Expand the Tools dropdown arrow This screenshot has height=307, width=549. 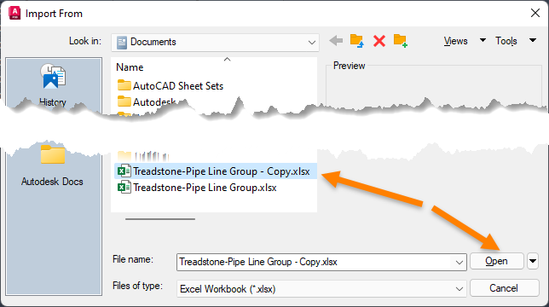click(533, 41)
